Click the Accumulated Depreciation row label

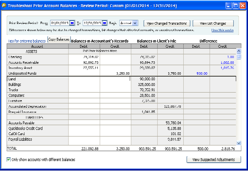(x=27, y=106)
